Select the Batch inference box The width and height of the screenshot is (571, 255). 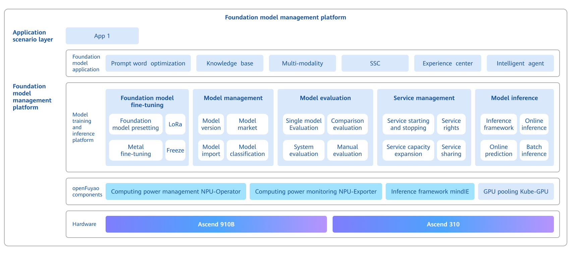[534, 150]
